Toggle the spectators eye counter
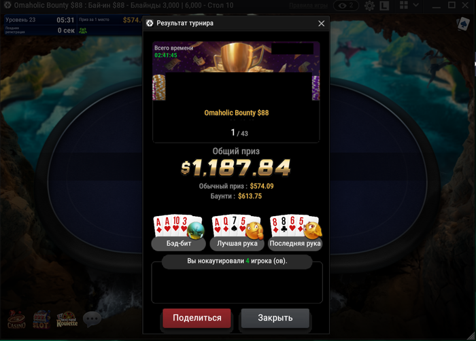This screenshot has width=476, height=341. coord(346,5)
